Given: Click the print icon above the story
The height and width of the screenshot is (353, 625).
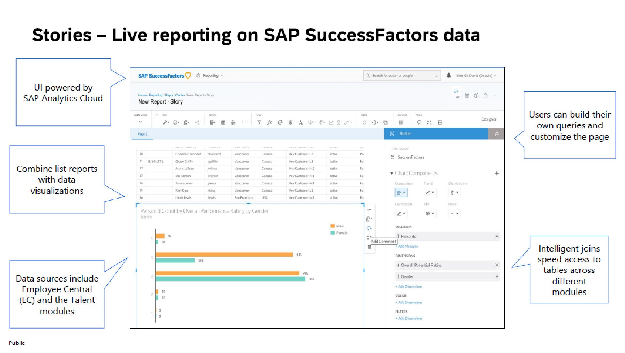Looking at the screenshot, I should 467,96.
